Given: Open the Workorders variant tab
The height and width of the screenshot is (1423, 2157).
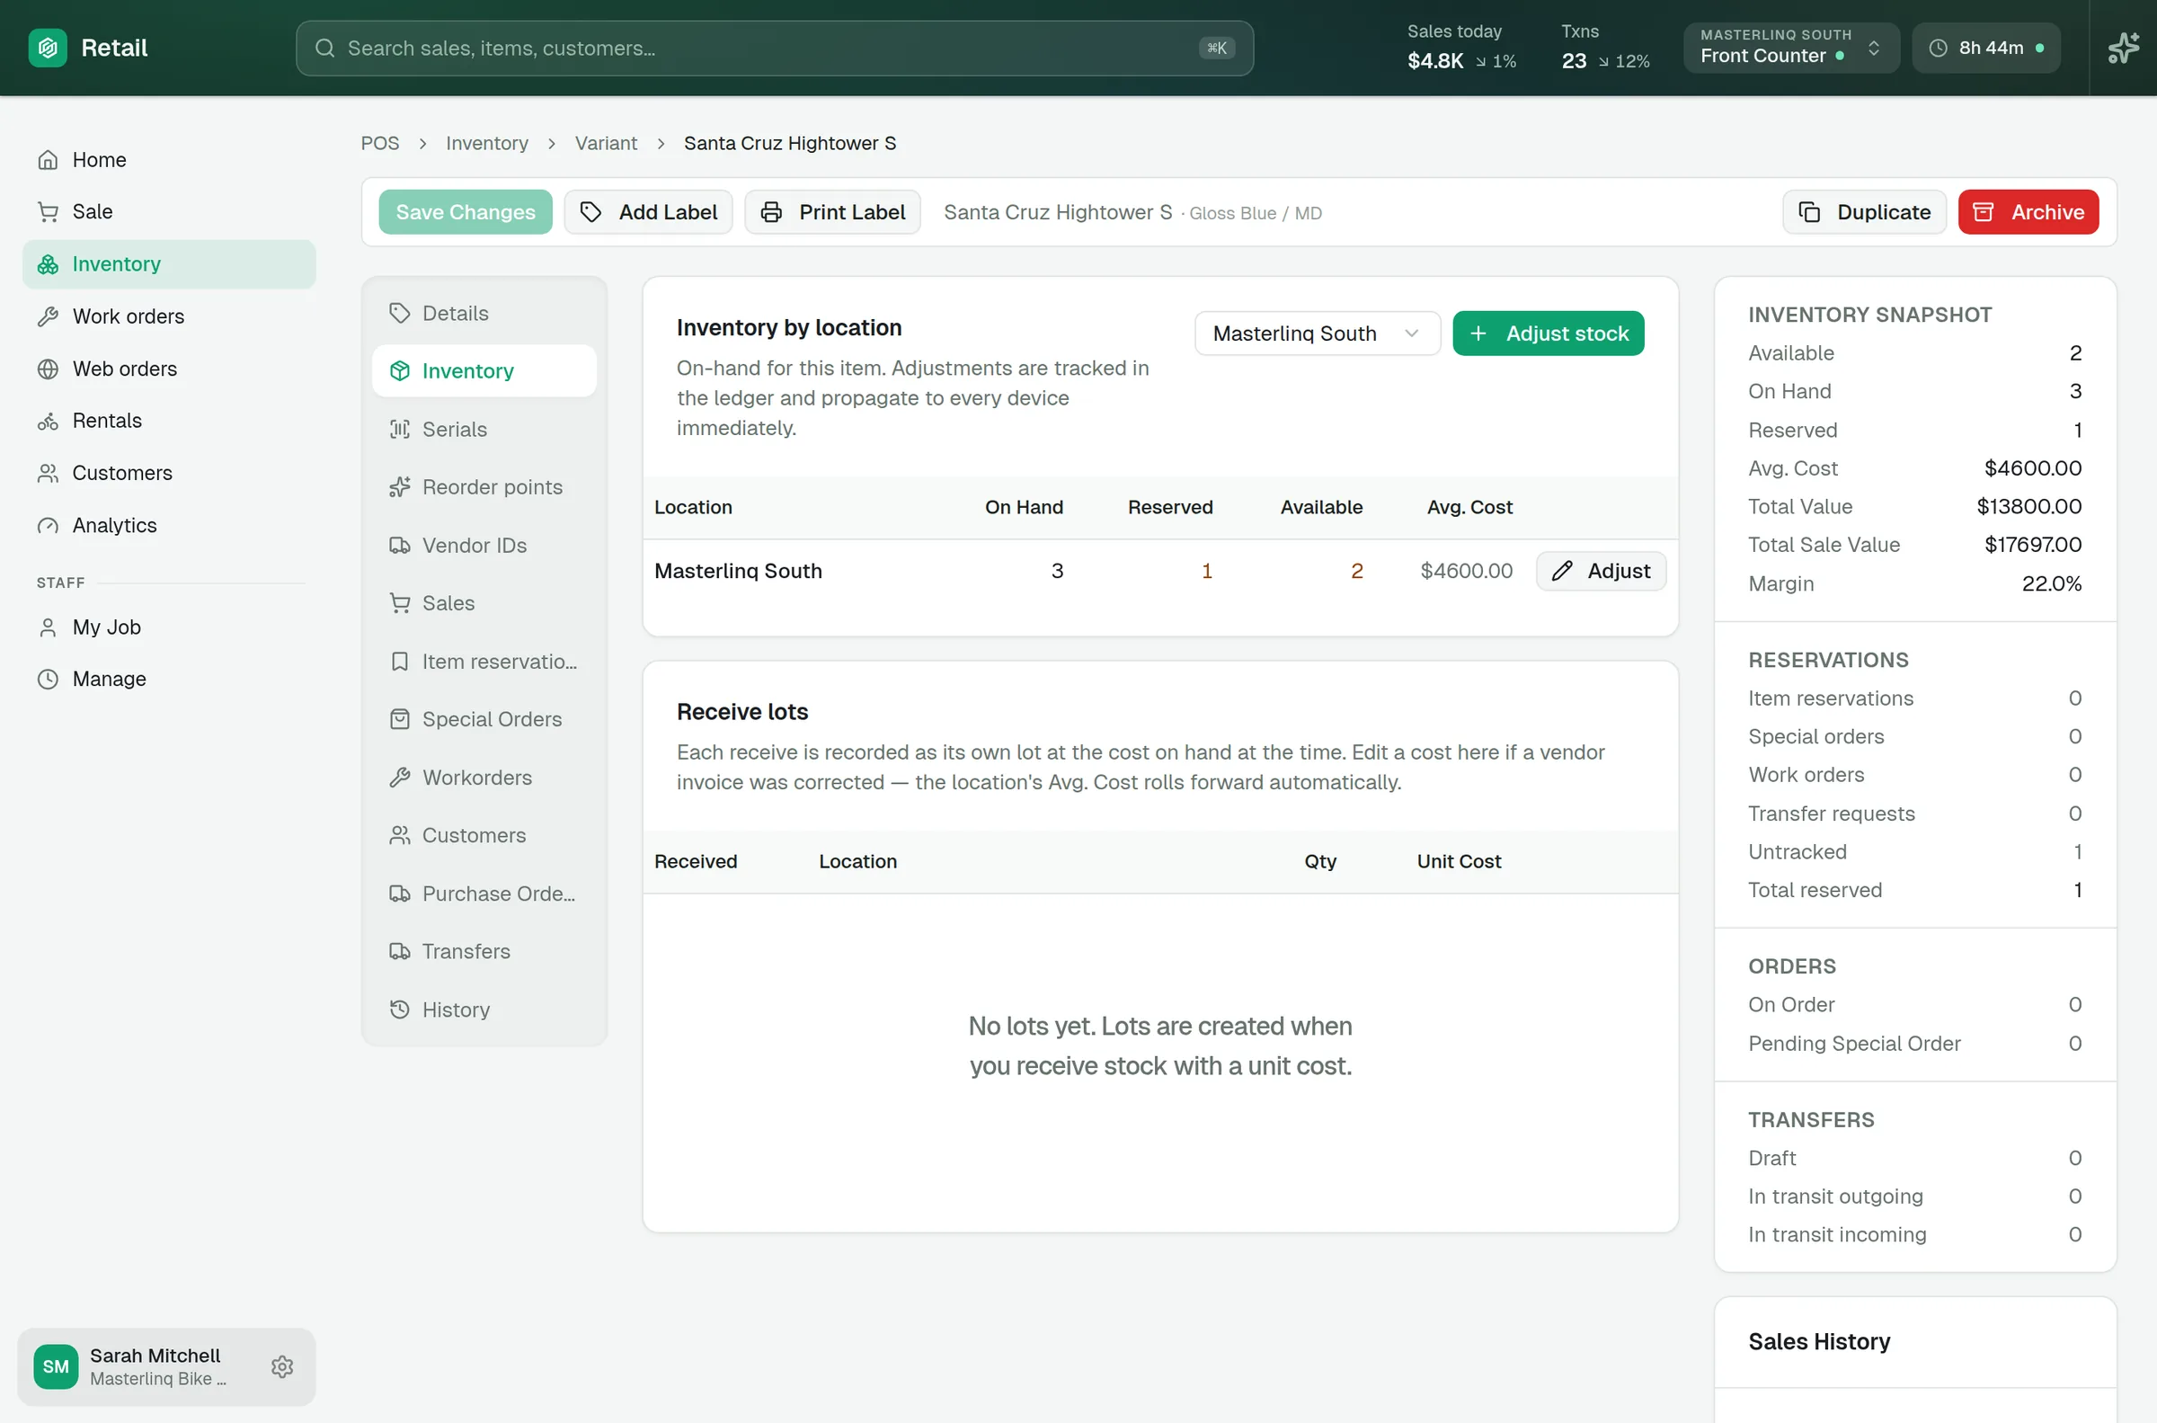Looking at the screenshot, I should [x=484, y=778].
